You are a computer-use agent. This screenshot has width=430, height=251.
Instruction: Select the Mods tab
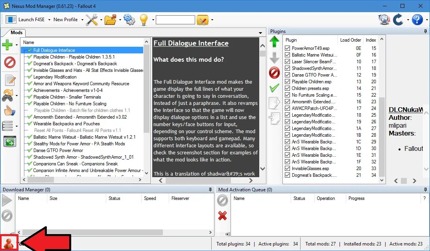pos(16,33)
